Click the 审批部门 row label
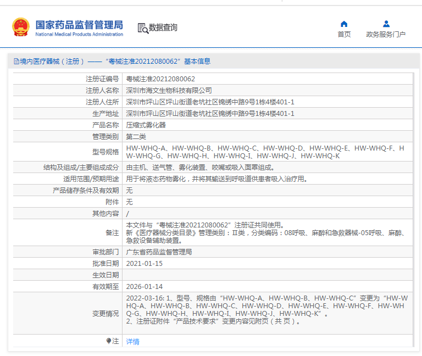 pyautogui.click(x=105, y=252)
